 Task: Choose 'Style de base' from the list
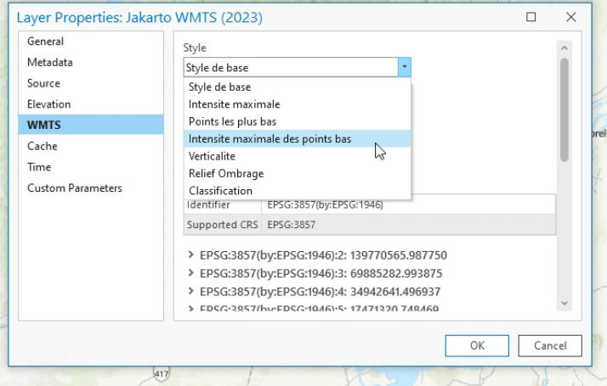point(220,87)
